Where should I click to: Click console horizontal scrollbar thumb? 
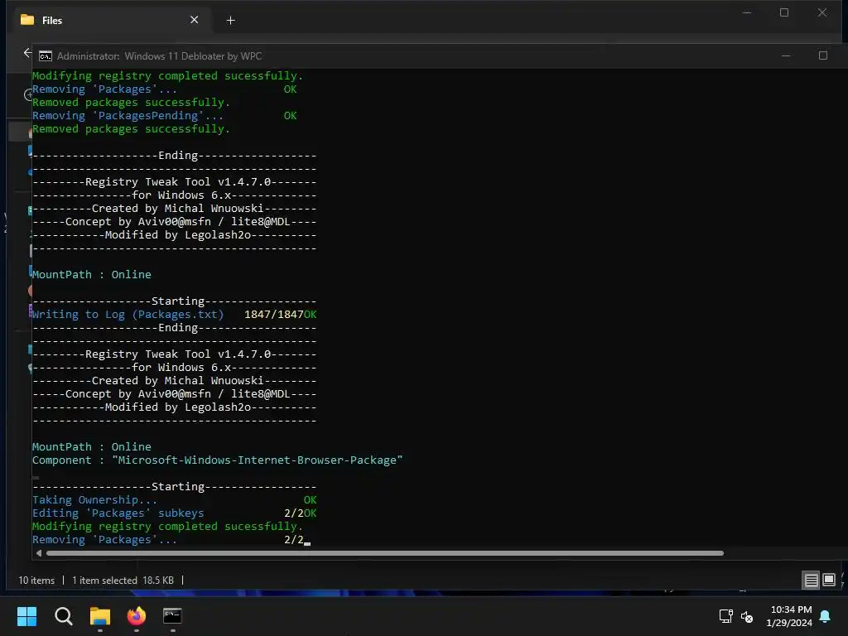[x=384, y=553]
